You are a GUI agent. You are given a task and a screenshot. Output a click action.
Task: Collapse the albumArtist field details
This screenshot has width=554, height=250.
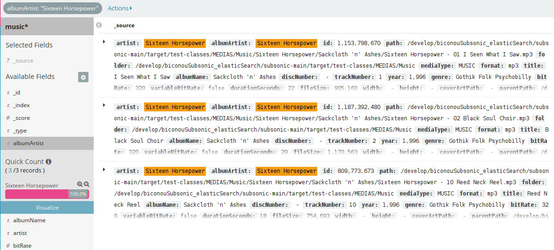pyautogui.click(x=47, y=143)
